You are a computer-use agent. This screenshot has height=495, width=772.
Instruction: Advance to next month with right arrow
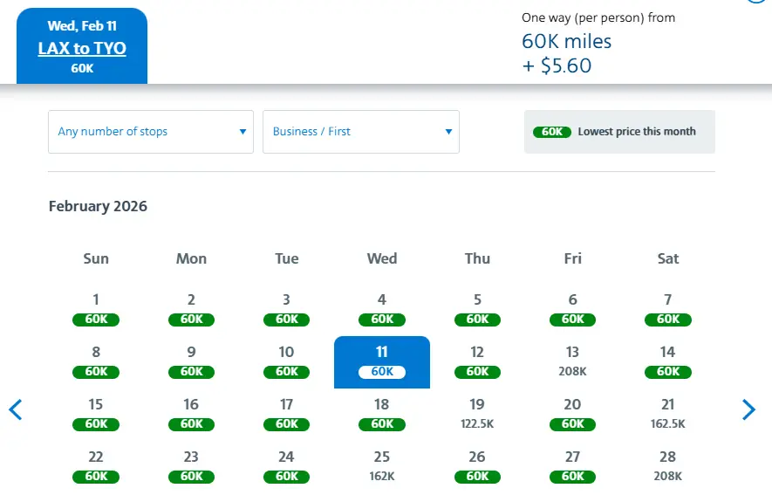(x=748, y=409)
